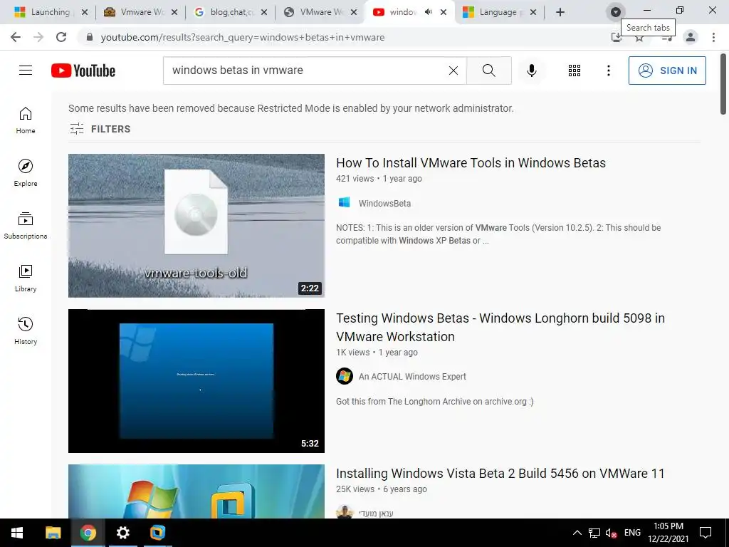Go back with browser back arrow
729x547 pixels.
[16, 37]
